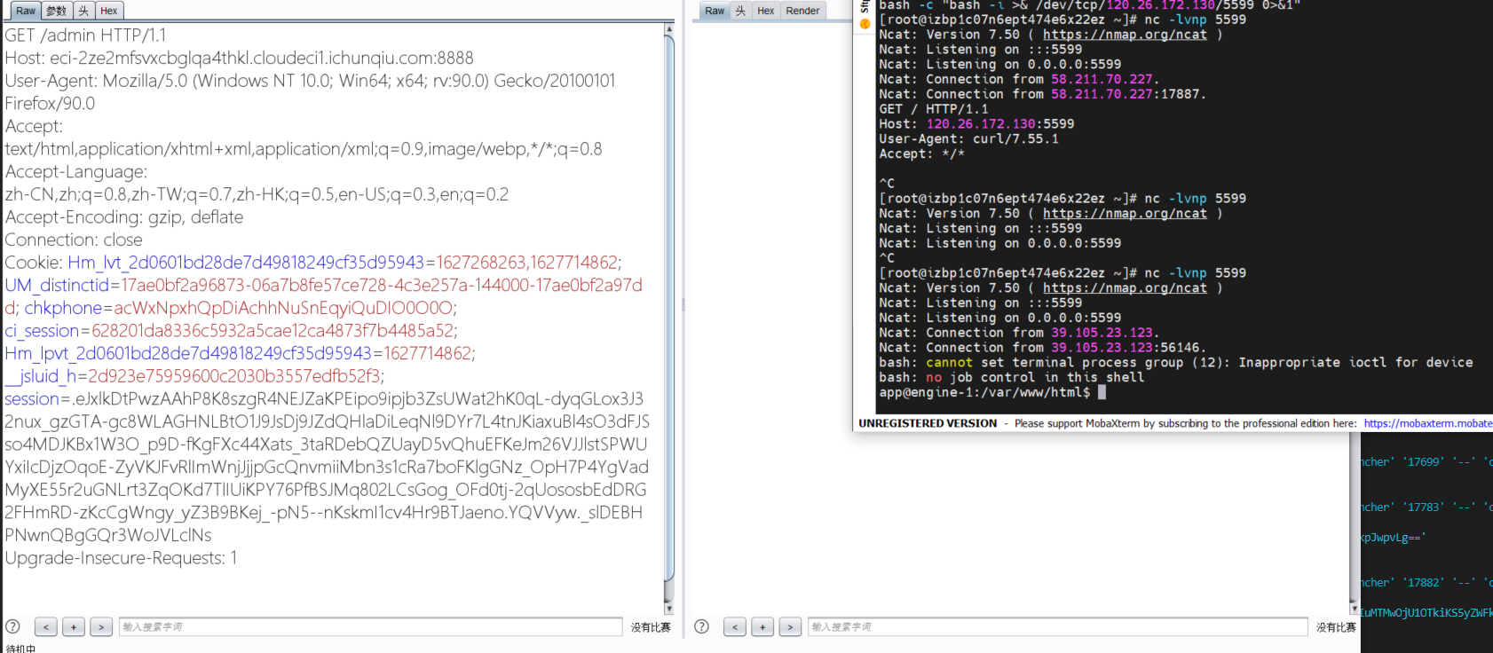Click the Connection: close header line
Screen dimensions: 1493x653
(x=74, y=240)
